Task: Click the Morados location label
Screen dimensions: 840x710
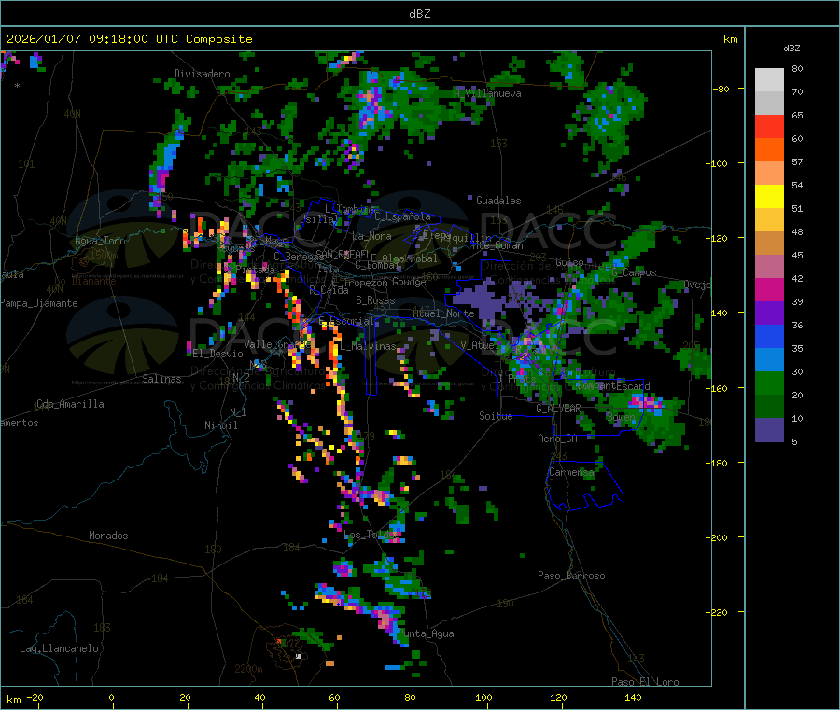Action: point(108,536)
